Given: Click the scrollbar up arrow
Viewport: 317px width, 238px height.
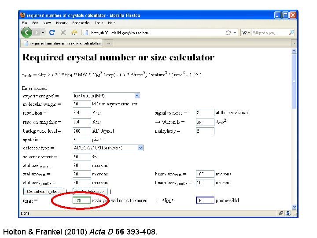Looking at the screenshot, I should (x=294, y=51).
